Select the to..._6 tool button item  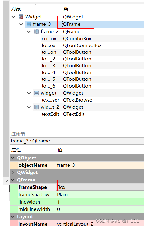coord(48,86)
